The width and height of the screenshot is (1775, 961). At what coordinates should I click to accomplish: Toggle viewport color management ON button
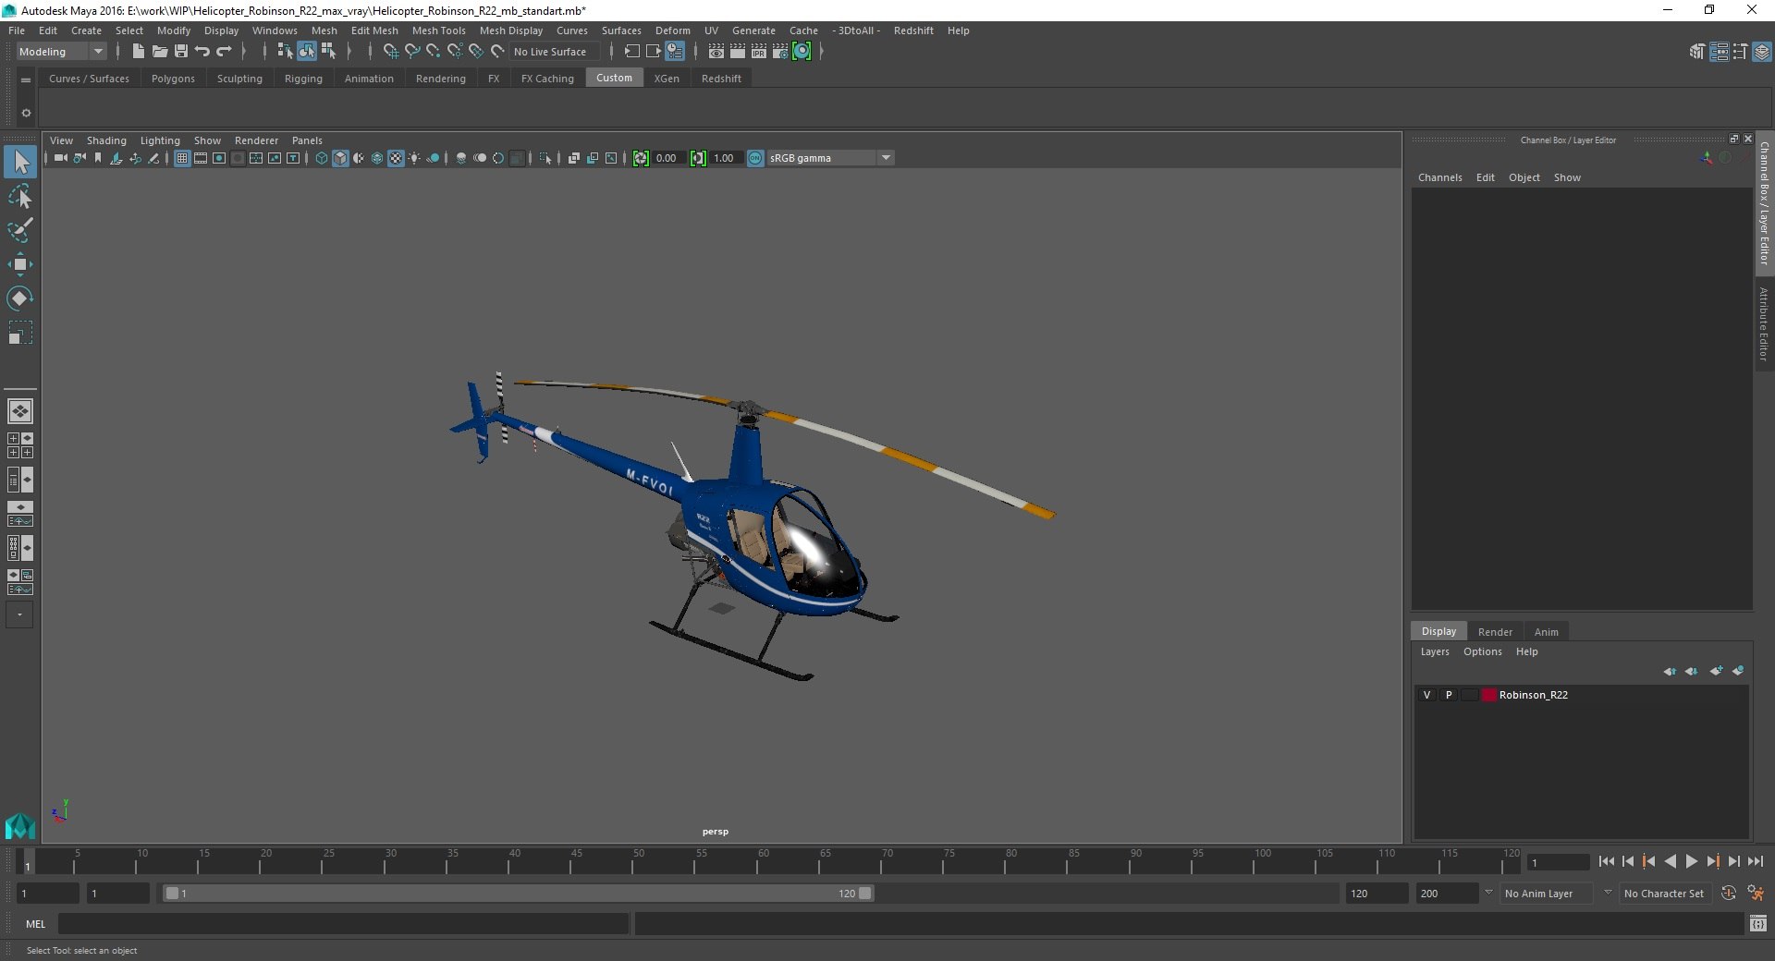pos(755,158)
